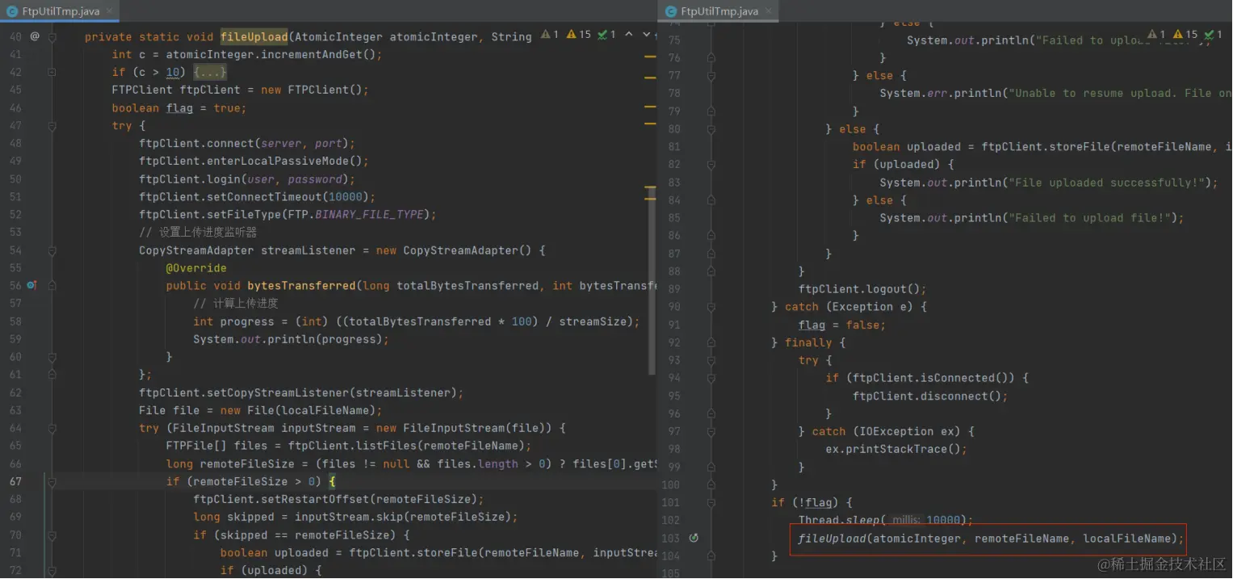Screen dimensions: 1233x579
Task: Close the left FtpUtilTmp.java tab
Action: (111, 11)
